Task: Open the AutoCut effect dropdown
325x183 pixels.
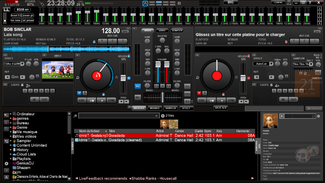Action: tap(271, 64)
